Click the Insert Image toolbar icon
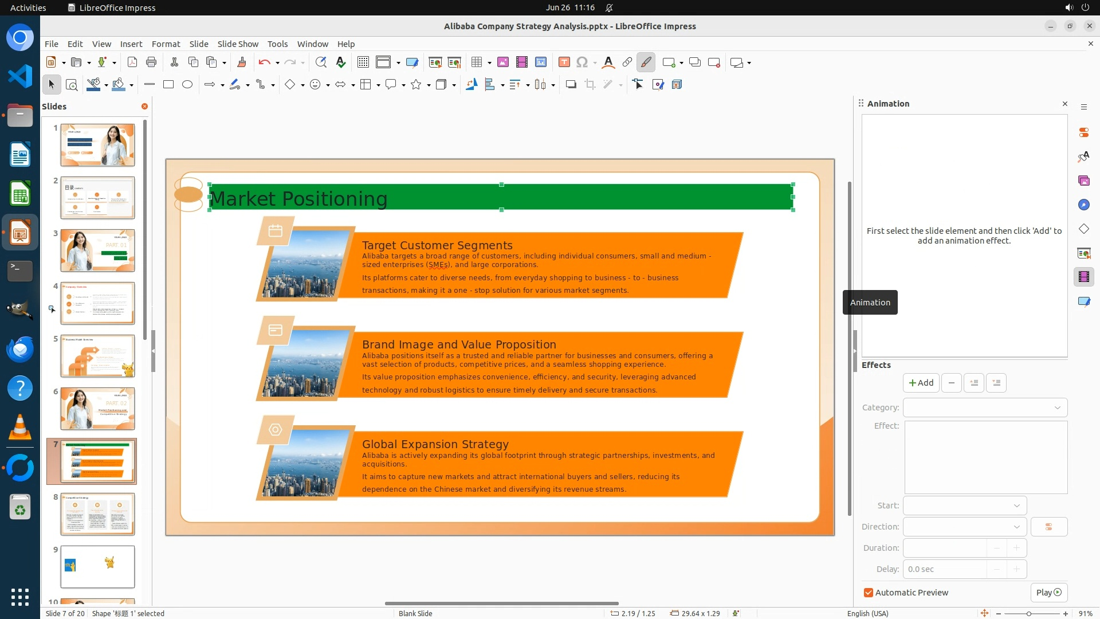 pyautogui.click(x=502, y=62)
